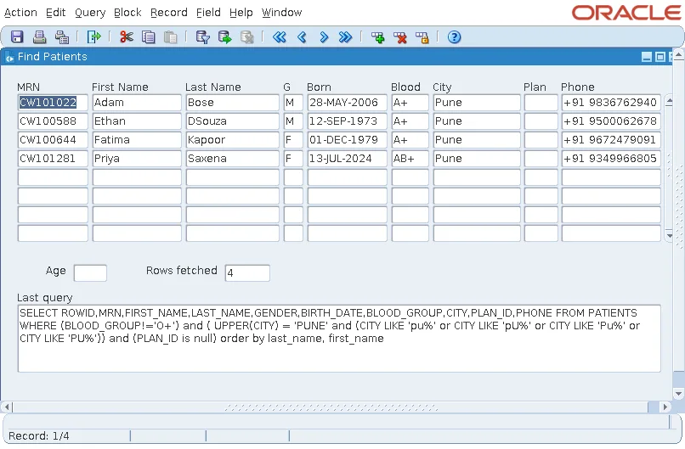
Task: Click the Copy icon in toolbar
Action: 149,37
